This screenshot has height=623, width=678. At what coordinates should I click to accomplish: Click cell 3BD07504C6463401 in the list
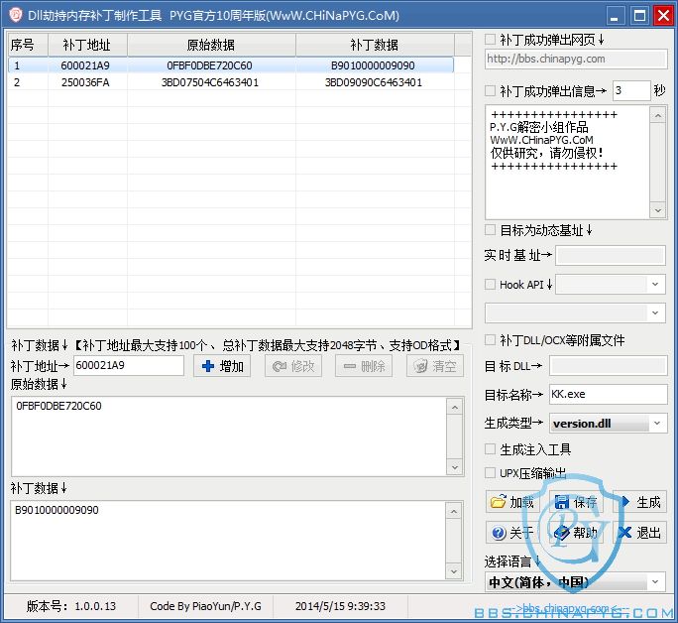click(x=210, y=82)
